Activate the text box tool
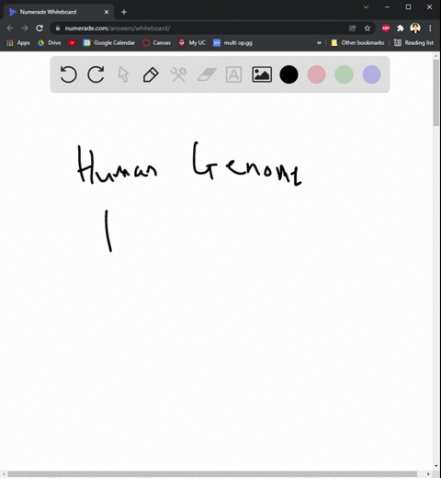Screen dimensions: 441x478 tap(233, 74)
